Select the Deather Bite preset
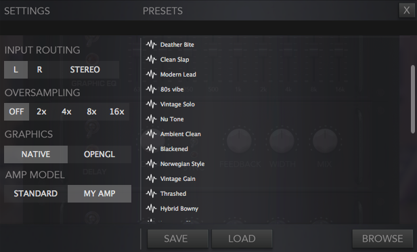The width and height of the screenshot is (417, 252). pos(177,45)
